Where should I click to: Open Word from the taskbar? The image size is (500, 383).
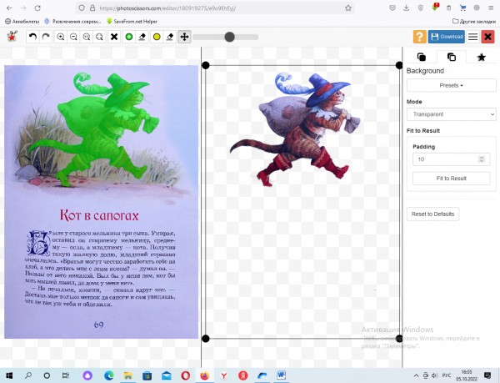coord(281,375)
